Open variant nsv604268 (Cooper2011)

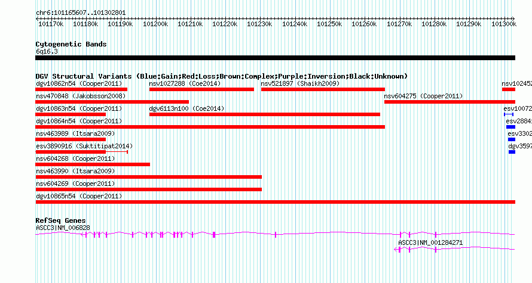pos(75,158)
